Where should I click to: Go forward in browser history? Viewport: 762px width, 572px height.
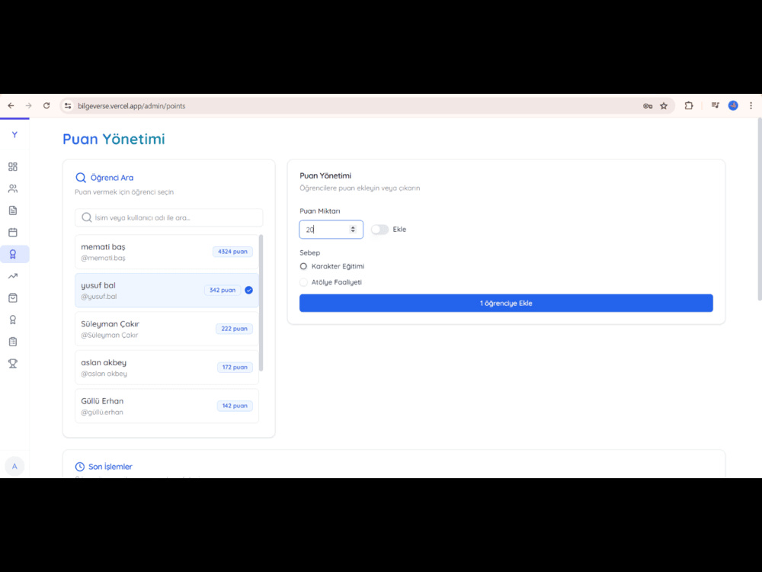coord(29,105)
